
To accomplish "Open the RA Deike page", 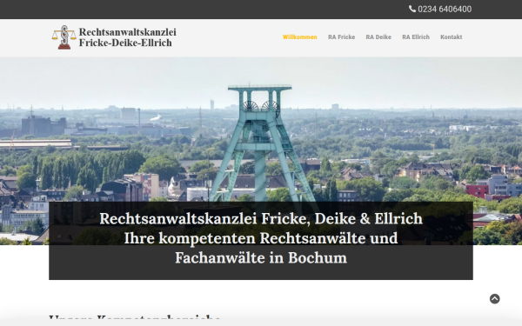I will point(378,37).
